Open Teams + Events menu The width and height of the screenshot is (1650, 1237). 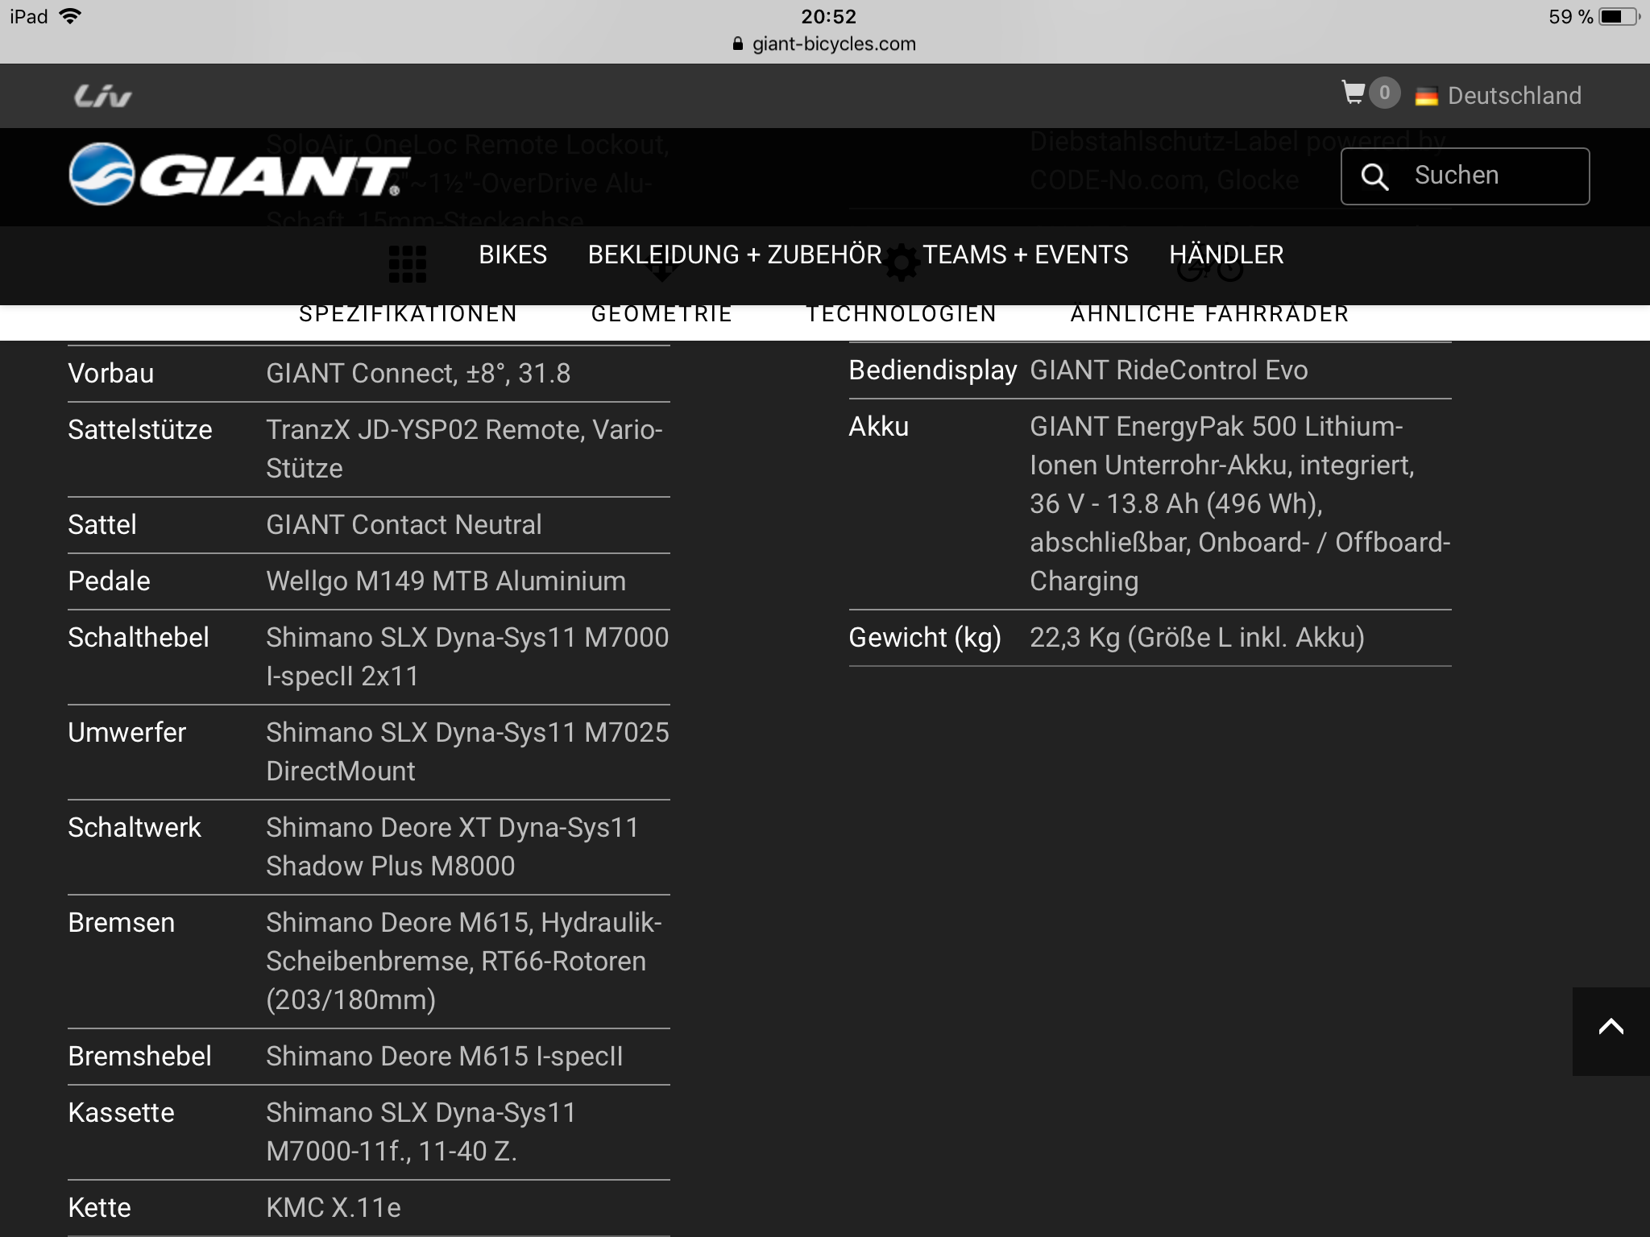(1025, 255)
